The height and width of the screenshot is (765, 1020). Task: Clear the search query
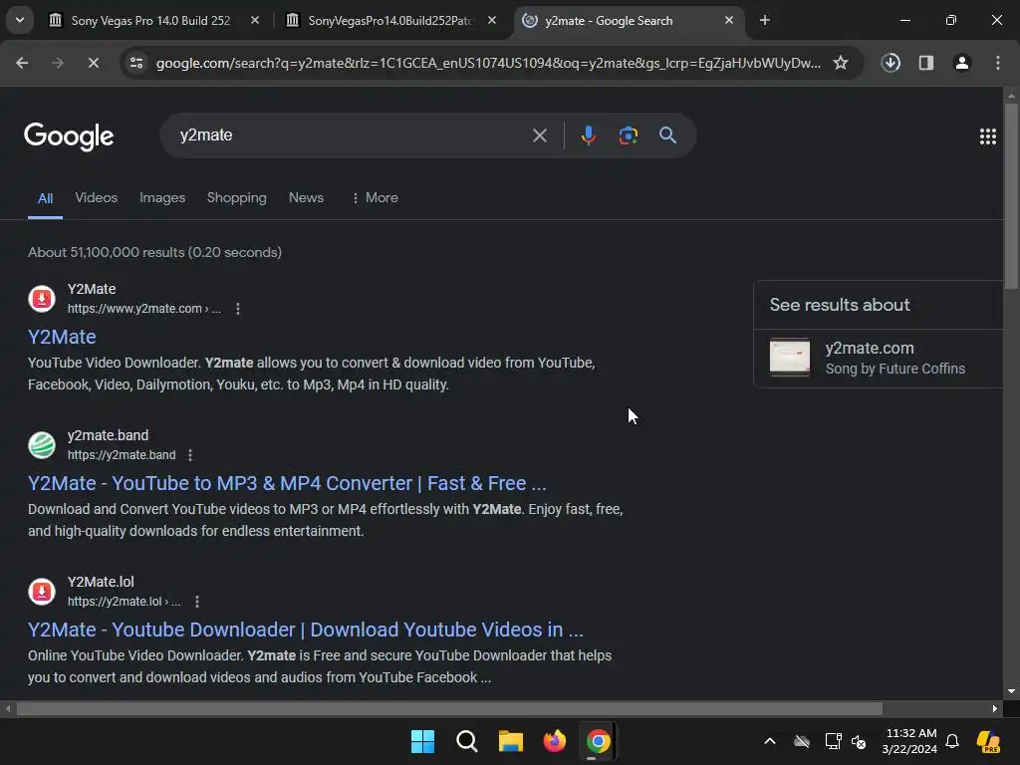click(539, 135)
